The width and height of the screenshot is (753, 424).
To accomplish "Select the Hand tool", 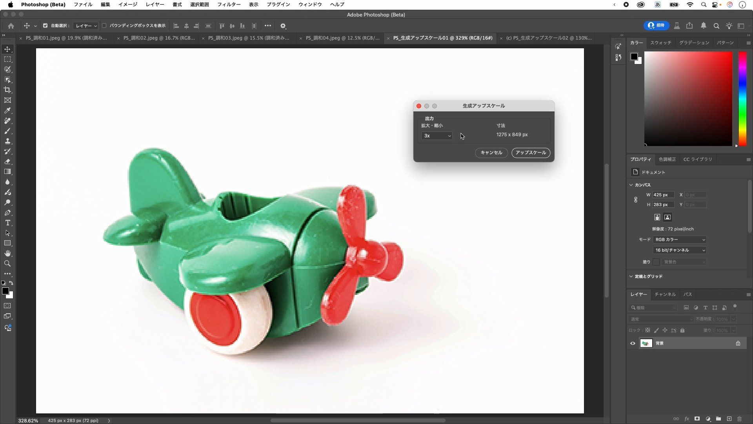I will pos(7,253).
